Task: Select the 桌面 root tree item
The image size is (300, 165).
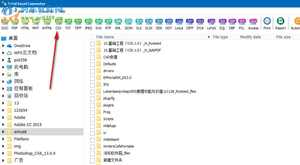Action: [x=13, y=38]
